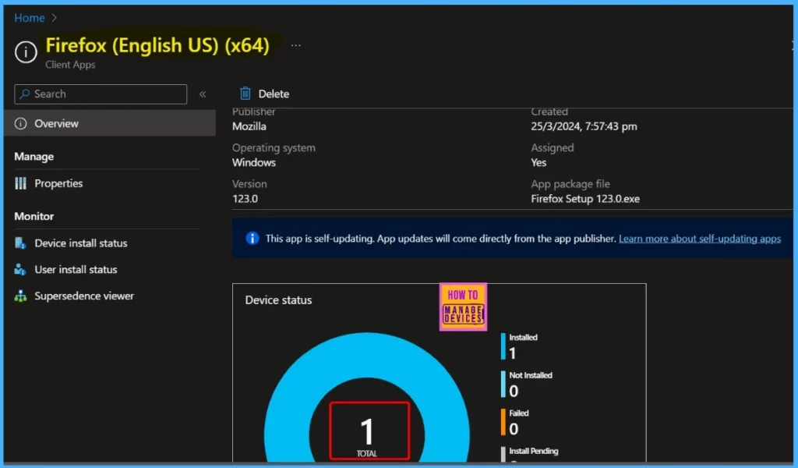Open the ellipsis more options menu
This screenshot has height=468, width=798.
[x=295, y=45]
